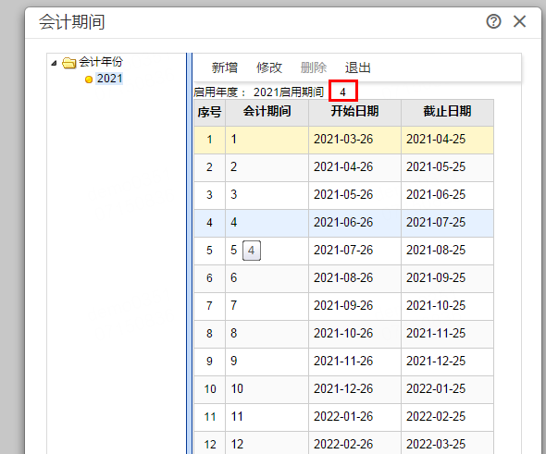This screenshot has height=454, width=546.
Task: Select end date cell 2021-10-25
Action: coord(447,306)
